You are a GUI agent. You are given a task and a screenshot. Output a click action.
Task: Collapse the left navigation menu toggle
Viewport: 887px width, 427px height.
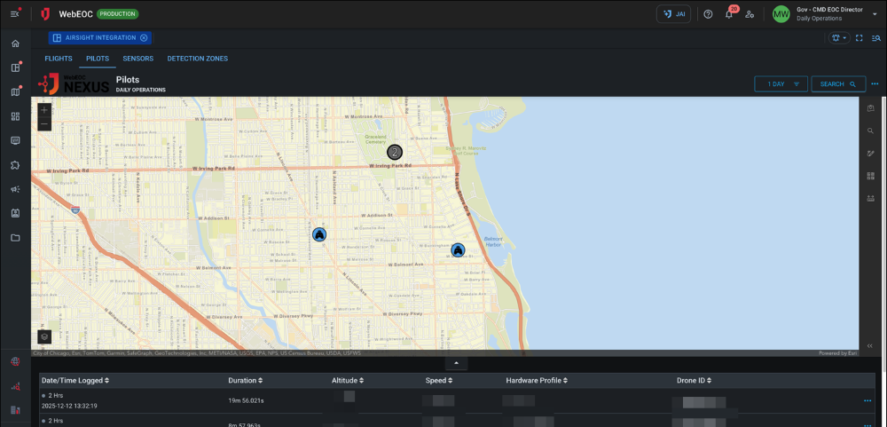pos(15,14)
